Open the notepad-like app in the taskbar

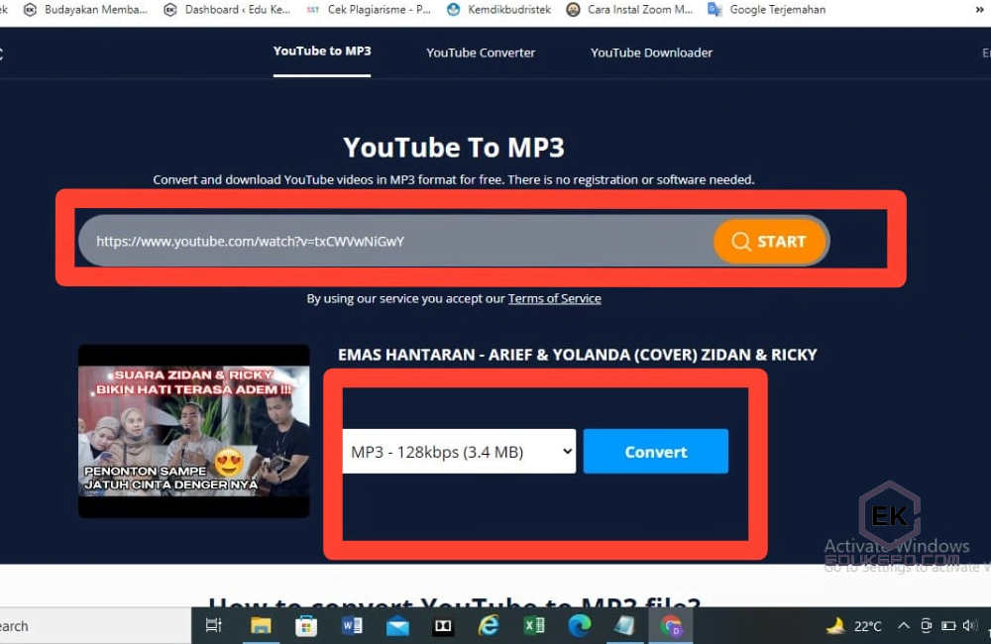click(x=624, y=626)
